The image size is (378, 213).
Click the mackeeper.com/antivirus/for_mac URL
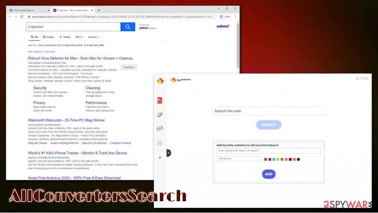pyautogui.click(x=47, y=63)
